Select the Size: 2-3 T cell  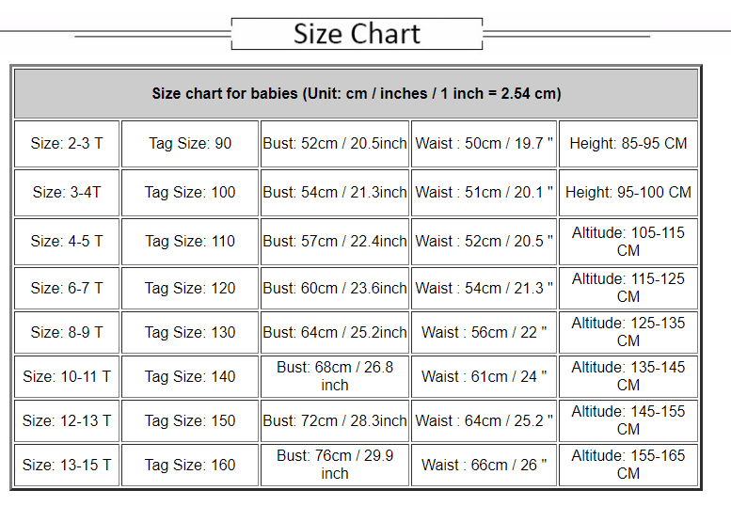click(x=67, y=144)
